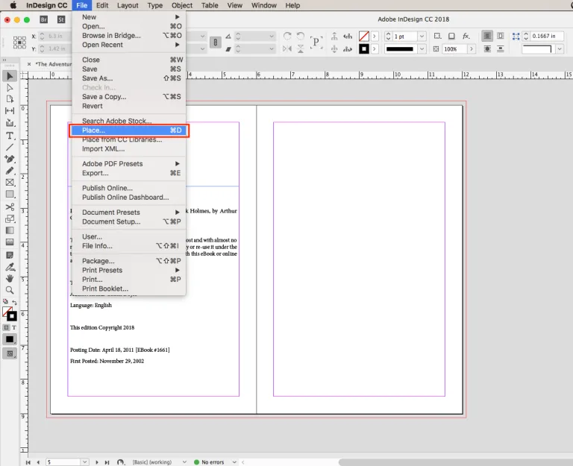Choose the Rectangle tool
Image resolution: width=573 pixels, height=466 pixels.
pos(10,195)
